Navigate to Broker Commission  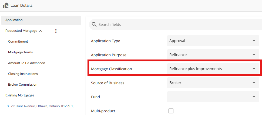click(23, 85)
